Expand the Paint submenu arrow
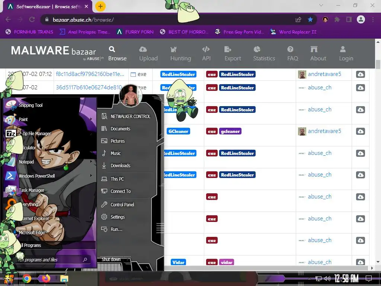This screenshot has height=286, width=381. (x=91, y=119)
